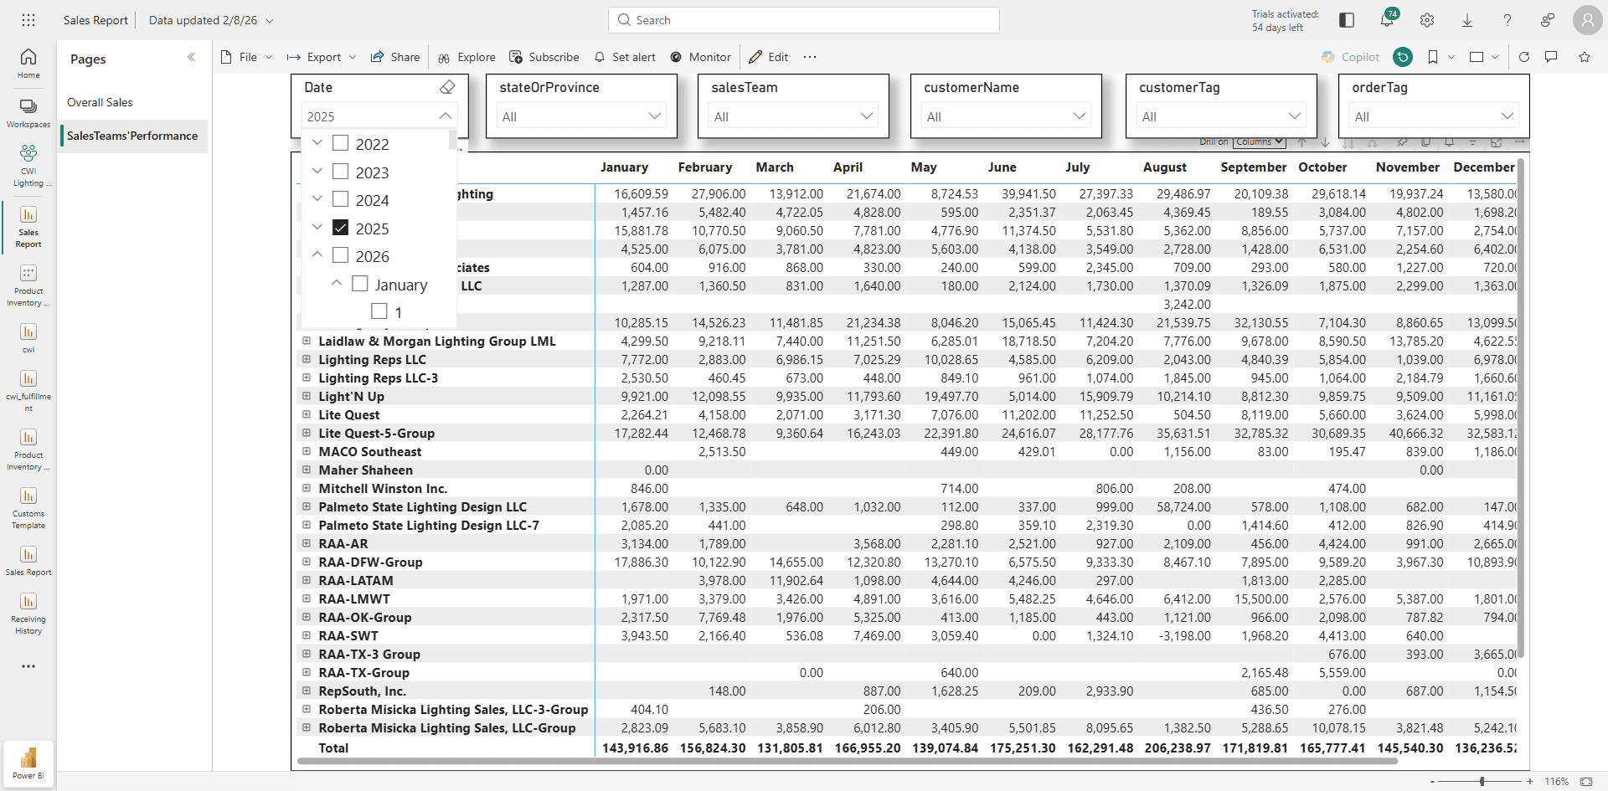Collapse the Pages pane
The height and width of the screenshot is (791, 1608).
pos(191,57)
